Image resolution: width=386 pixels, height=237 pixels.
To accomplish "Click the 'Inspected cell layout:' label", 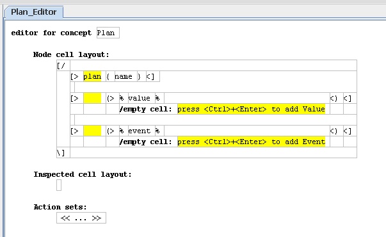I will (83, 174).
